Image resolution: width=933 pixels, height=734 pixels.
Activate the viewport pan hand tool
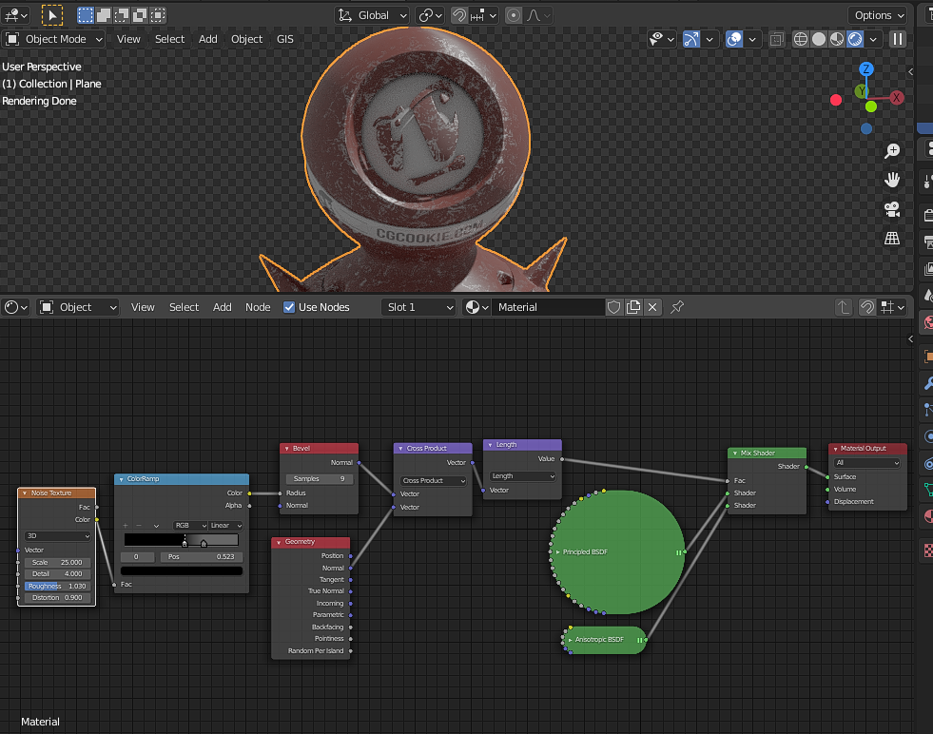pos(892,180)
